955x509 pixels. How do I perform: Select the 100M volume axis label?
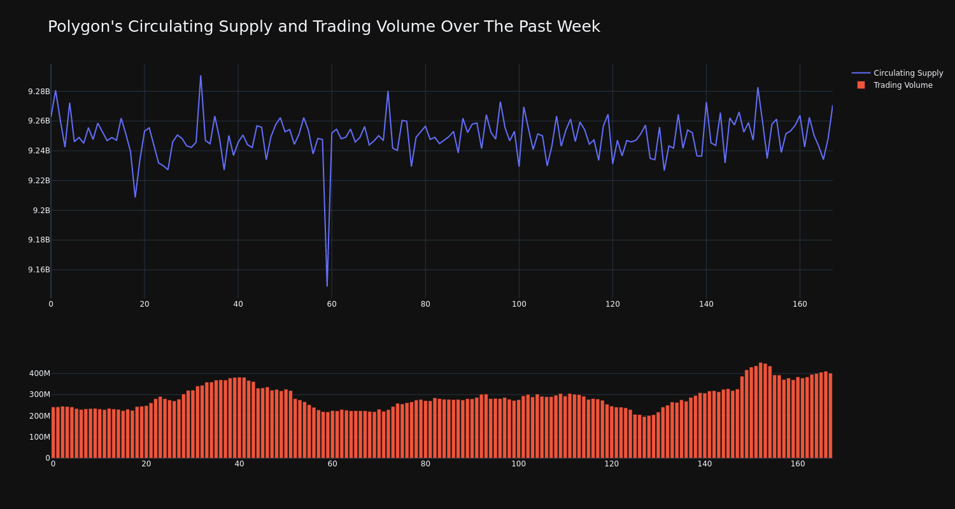click(x=39, y=437)
